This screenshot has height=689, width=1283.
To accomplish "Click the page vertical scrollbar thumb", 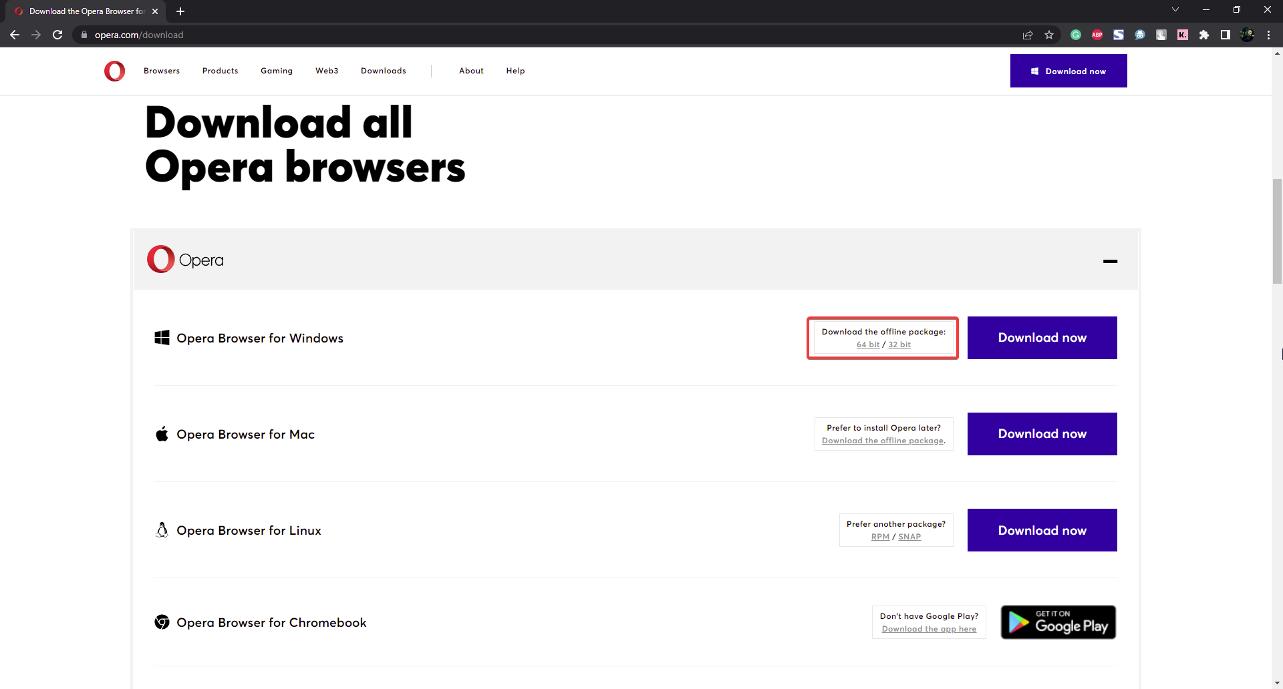I will (x=1277, y=231).
